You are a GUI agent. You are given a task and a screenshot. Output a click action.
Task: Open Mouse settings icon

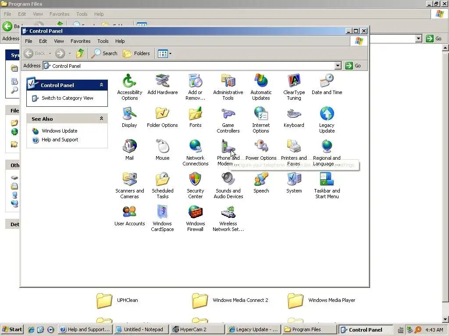(x=162, y=147)
